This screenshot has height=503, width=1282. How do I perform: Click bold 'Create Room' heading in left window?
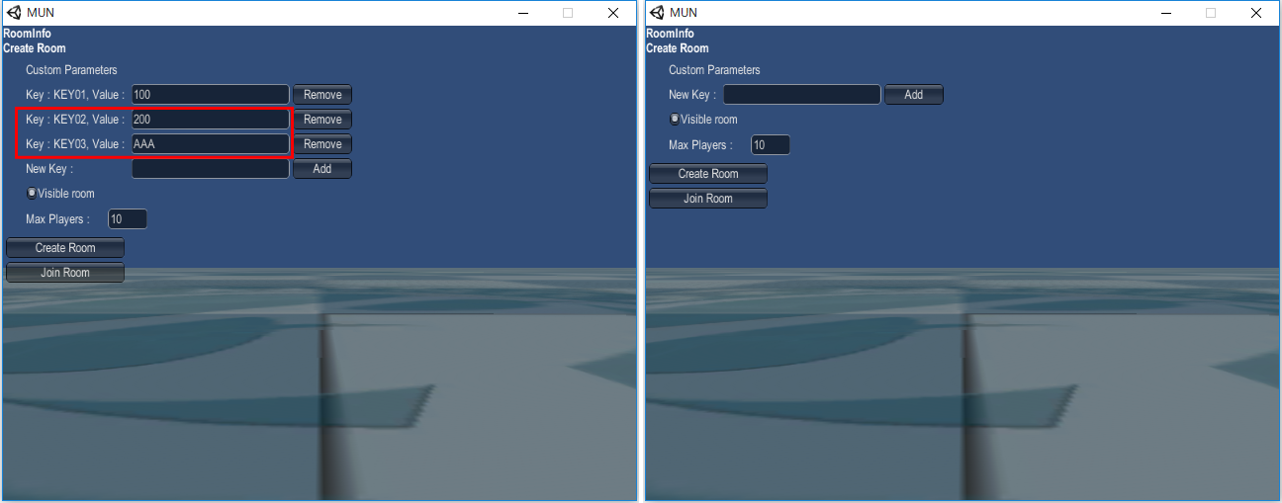(35, 48)
